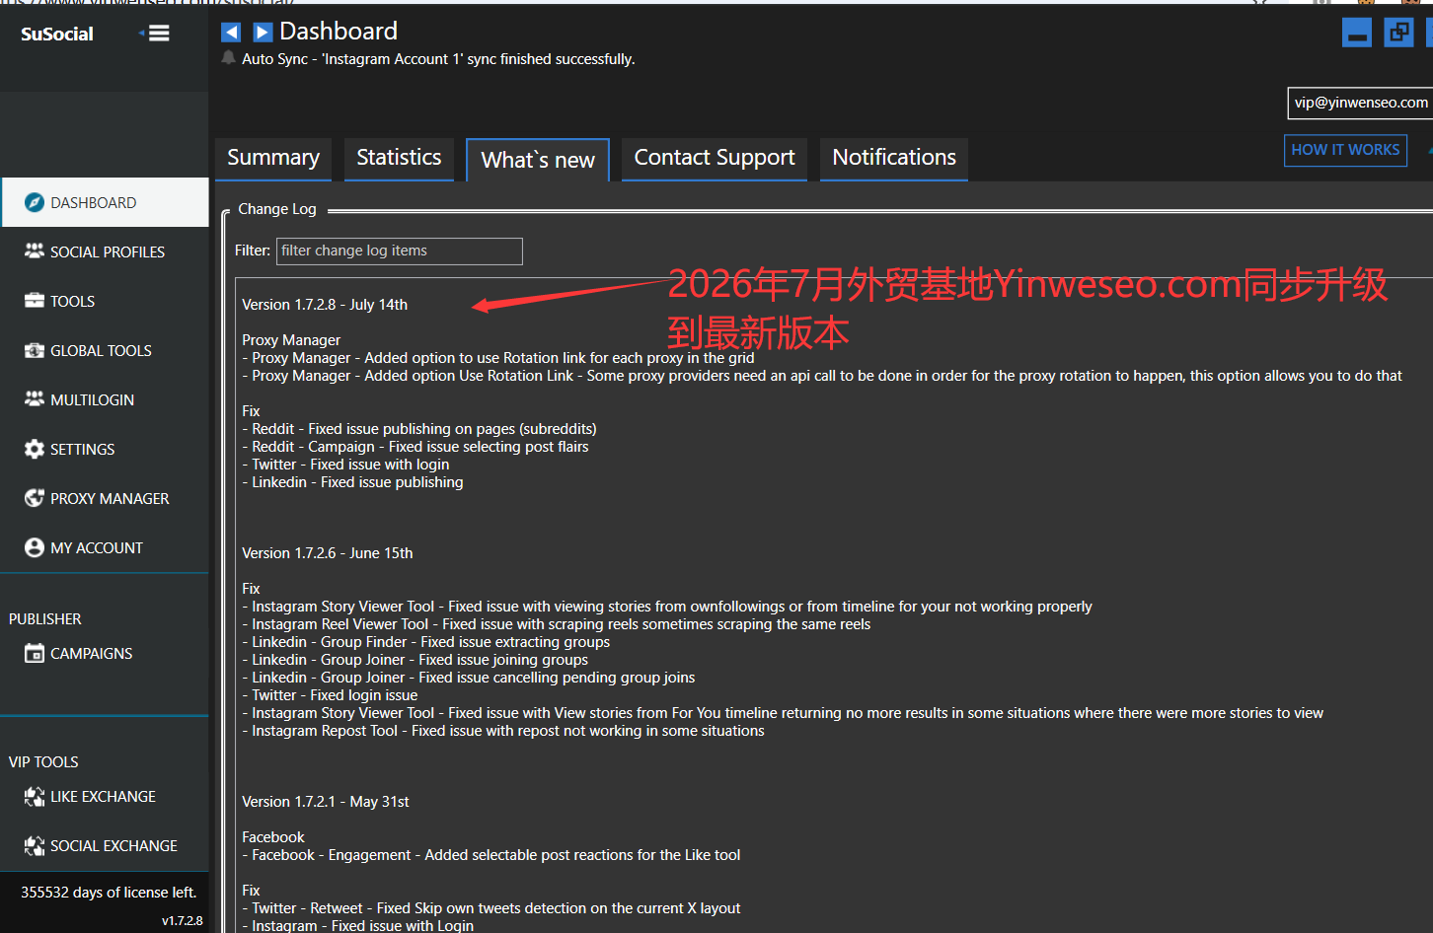Image resolution: width=1433 pixels, height=933 pixels.
Task: Click the vip@yinwenseo.com account box
Action: 1360,103
